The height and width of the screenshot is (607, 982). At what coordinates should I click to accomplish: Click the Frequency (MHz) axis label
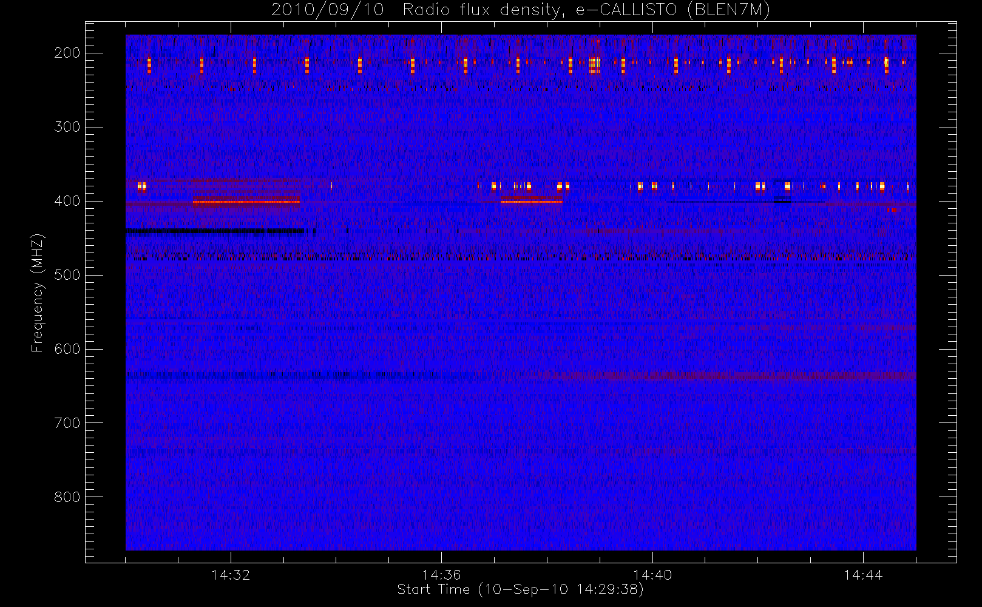click(38, 293)
